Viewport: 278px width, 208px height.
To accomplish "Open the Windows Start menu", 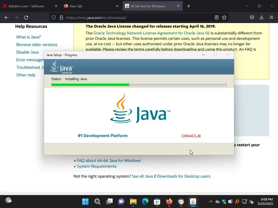I will click(85, 201).
